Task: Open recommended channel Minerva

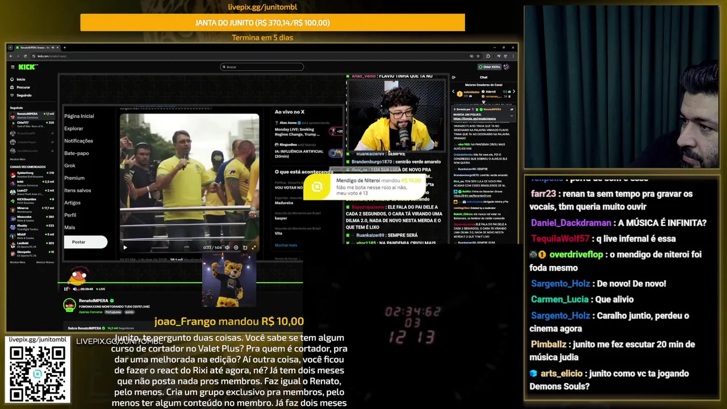Action: click(x=32, y=209)
